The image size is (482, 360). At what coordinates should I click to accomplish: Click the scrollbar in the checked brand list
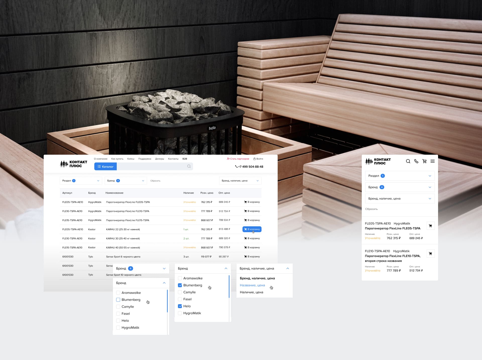pyautogui.click(x=229, y=287)
